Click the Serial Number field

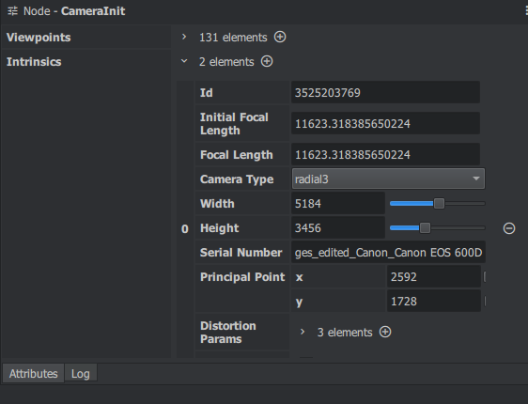pyautogui.click(x=388, y=252)
